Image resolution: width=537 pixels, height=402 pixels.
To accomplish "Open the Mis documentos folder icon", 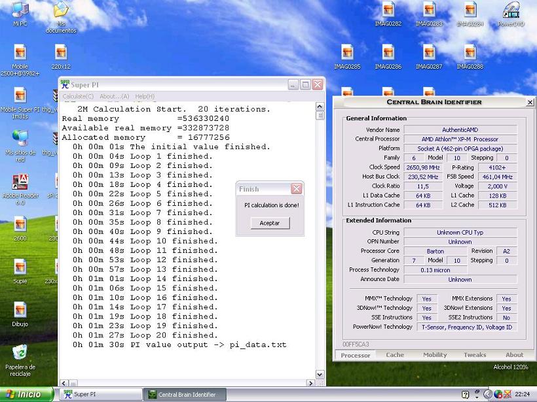I will click(x=61, y=10).
